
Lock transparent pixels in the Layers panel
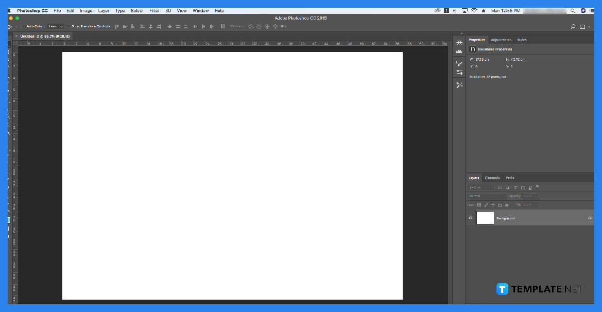(x=478, y=204)
